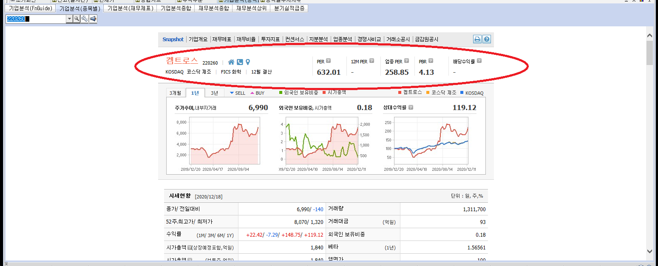Click help icon next to 12M PER
The image size is (658, 266).
[x=372, y=61]
